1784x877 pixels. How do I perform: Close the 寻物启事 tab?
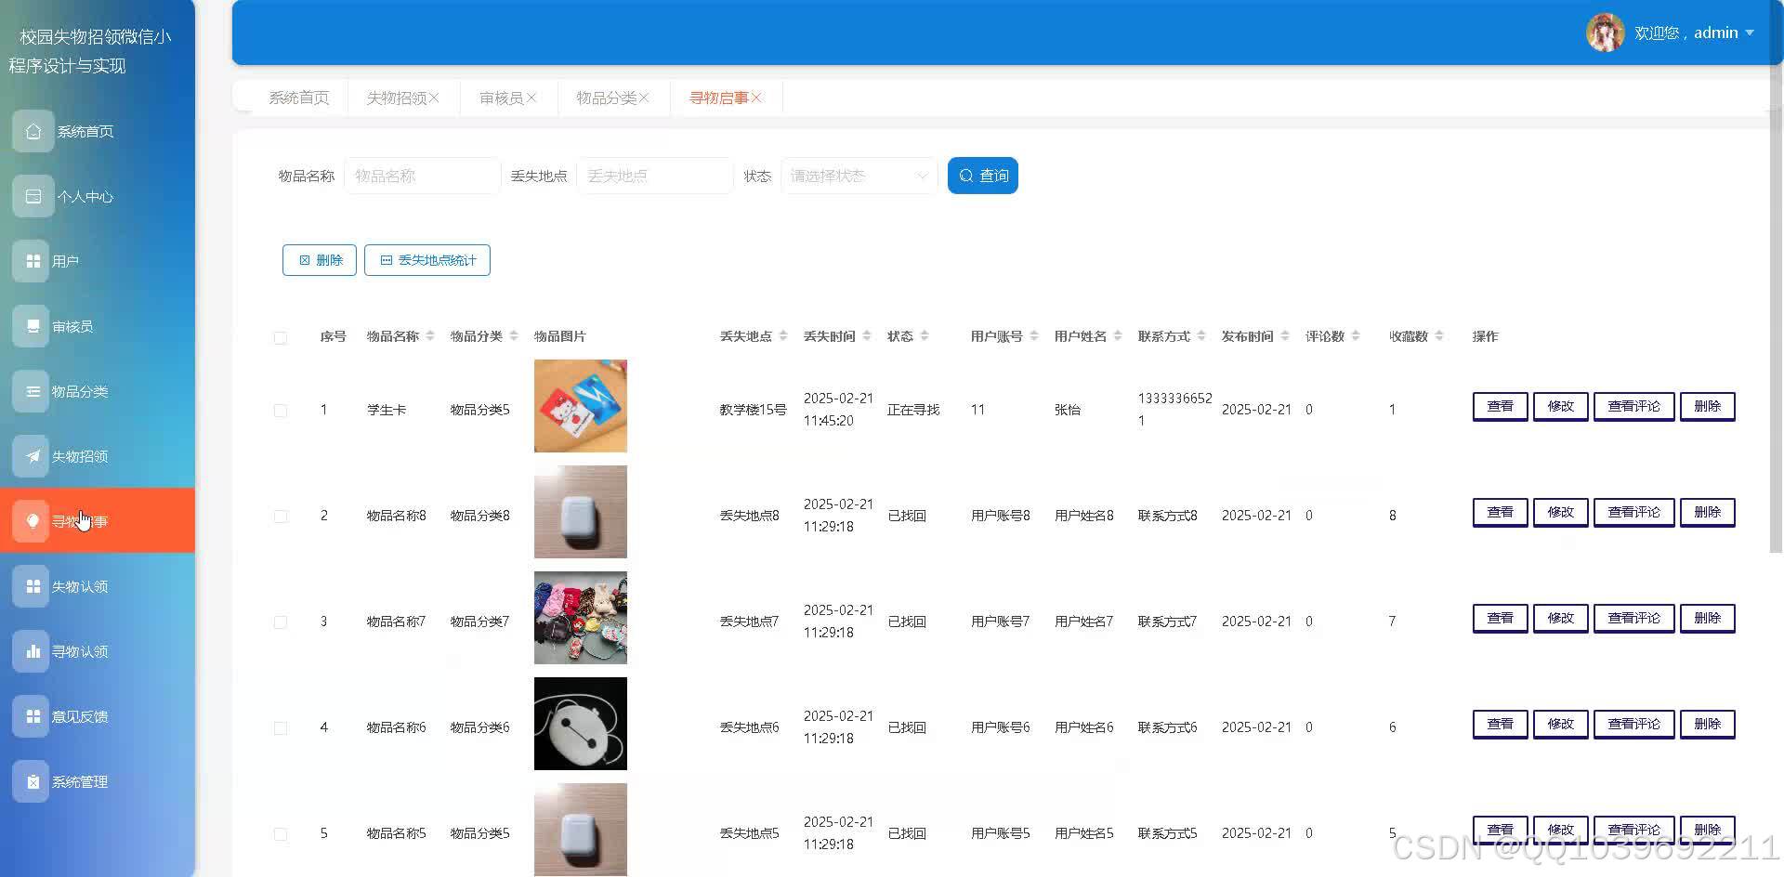757,97
